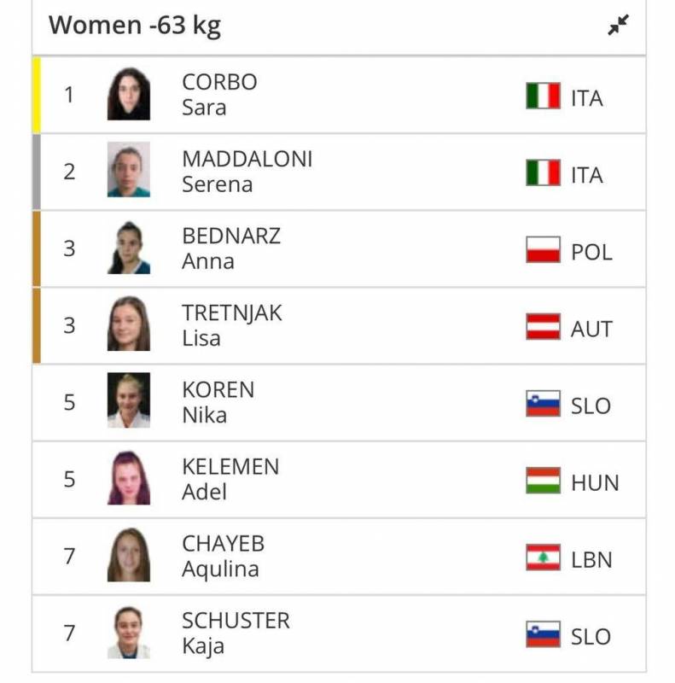This screenshot has height=683, width=675.
Task: Select the Lebanon flag icon
Action: coord(543,557)
